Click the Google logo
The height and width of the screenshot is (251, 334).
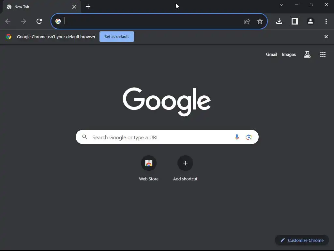click(167, 102)
